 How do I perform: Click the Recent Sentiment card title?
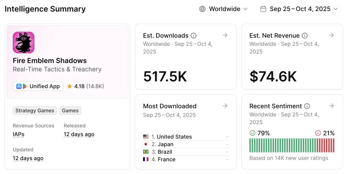coord(276,106)
